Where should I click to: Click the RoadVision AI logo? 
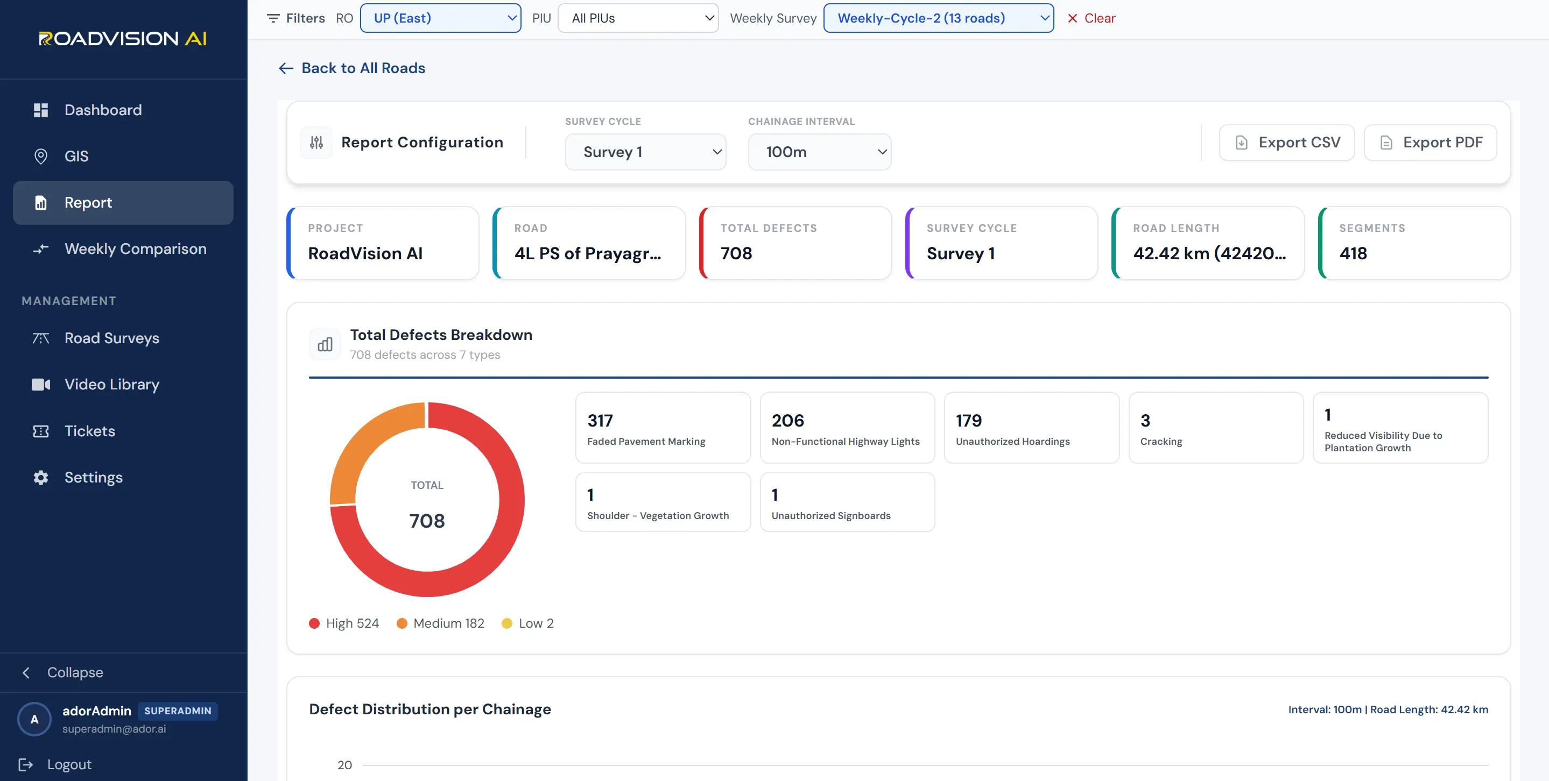[123, 38]
